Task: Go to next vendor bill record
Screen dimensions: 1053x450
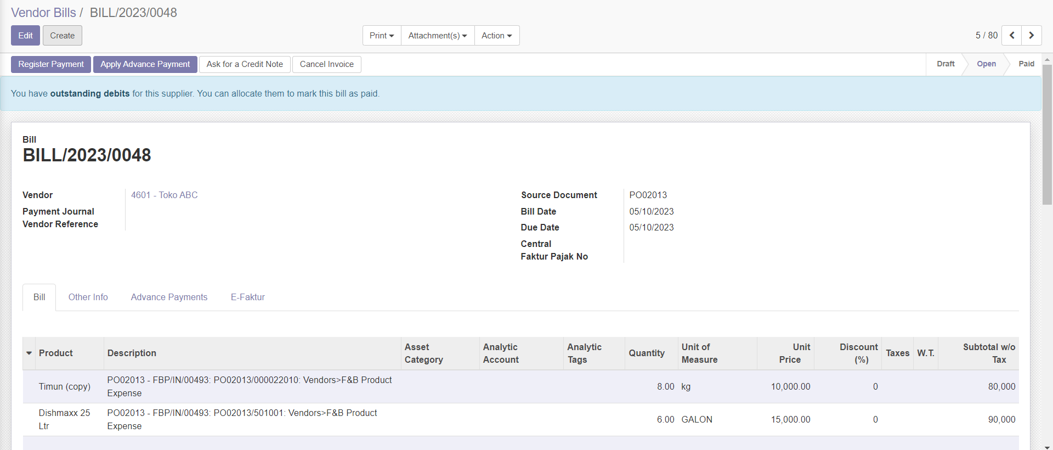Action: click(x=1032, y=35)
